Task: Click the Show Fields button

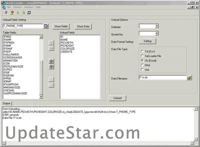Action: pos(61,26)
